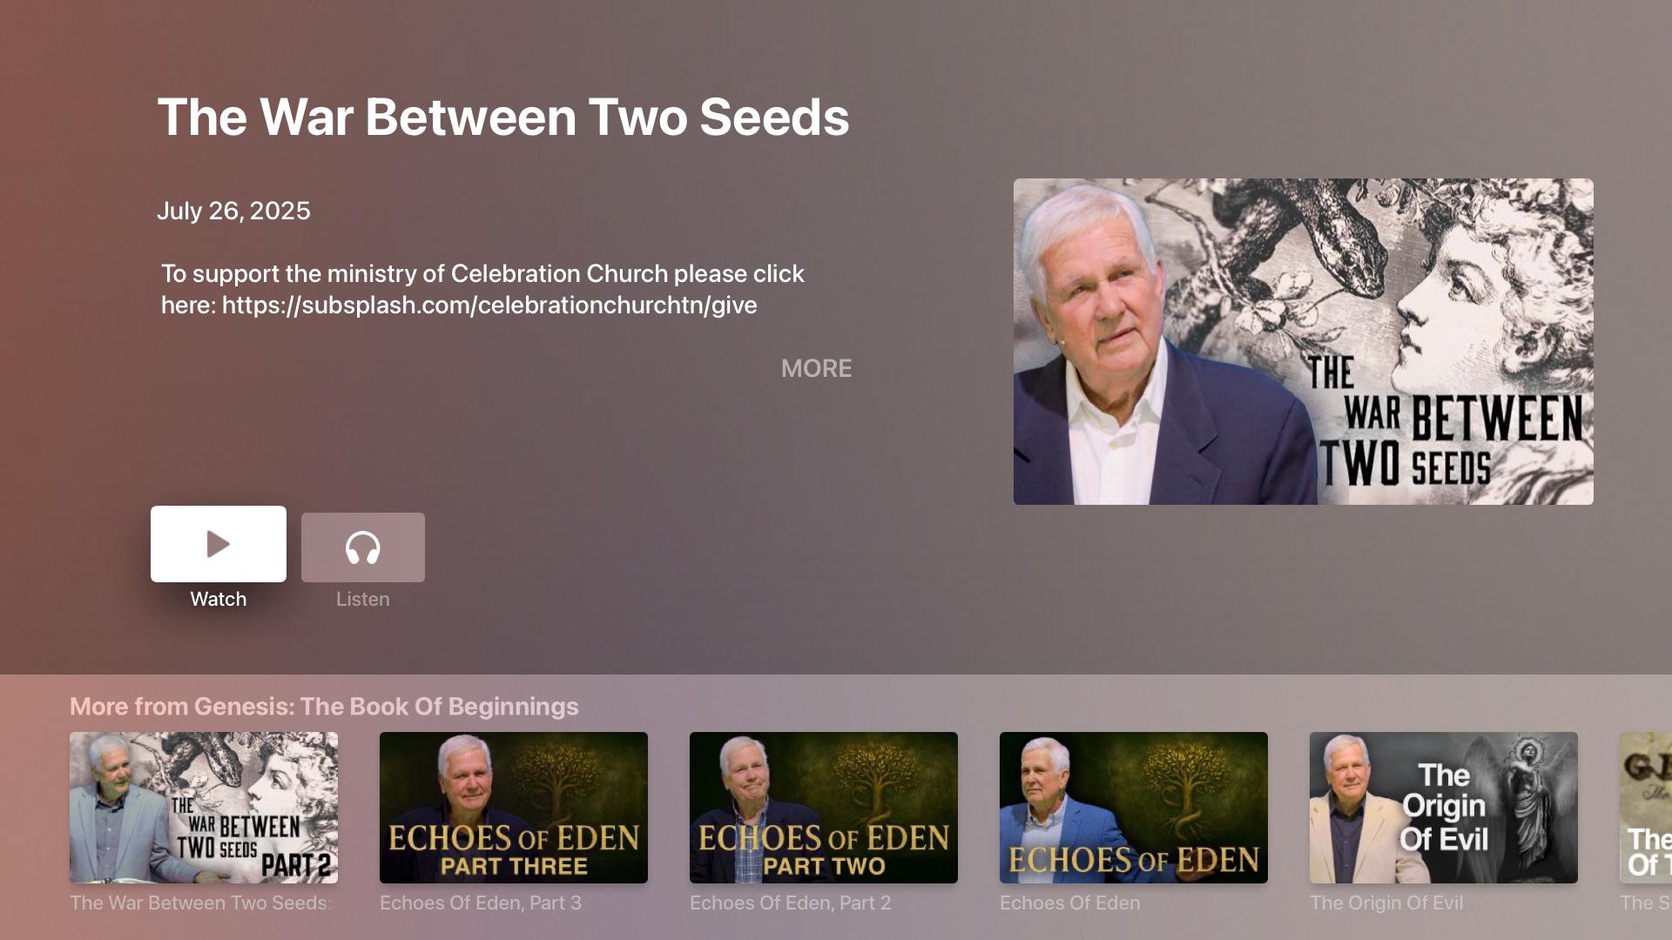
Task: Click the Watch label text
Action: point(219,599)
